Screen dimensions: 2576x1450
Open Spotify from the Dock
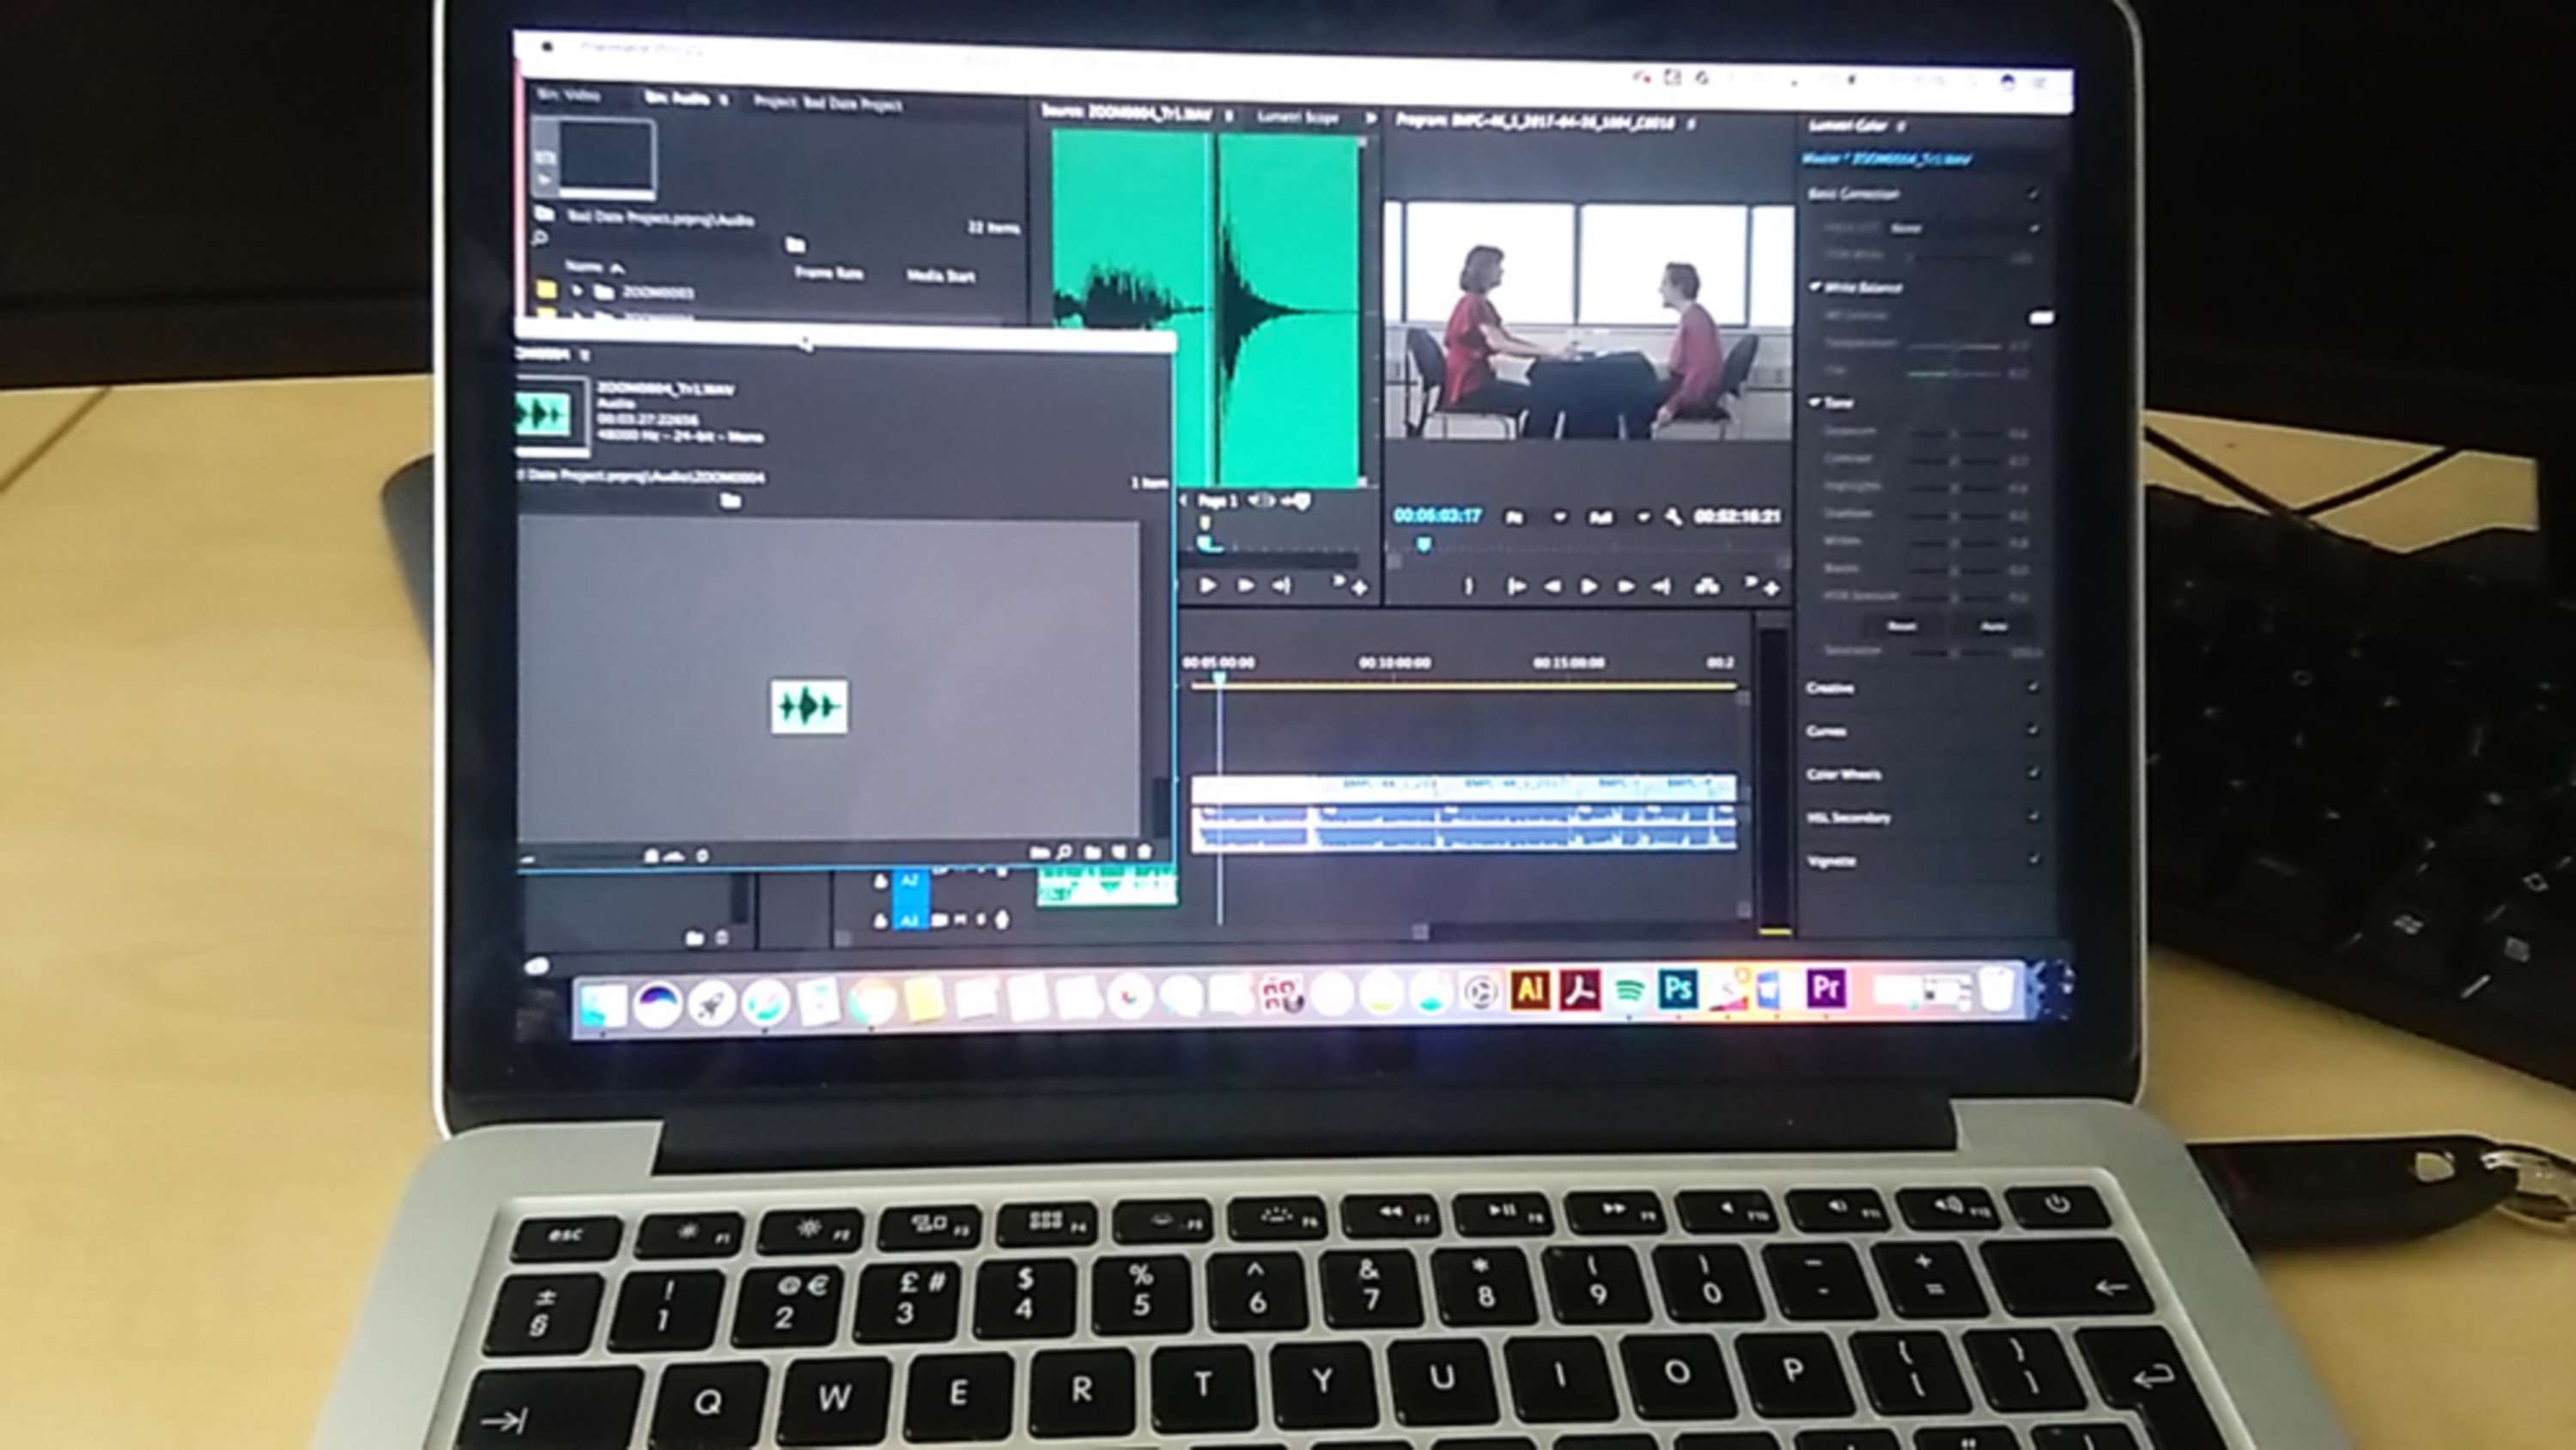click(x=1629, y=989)
